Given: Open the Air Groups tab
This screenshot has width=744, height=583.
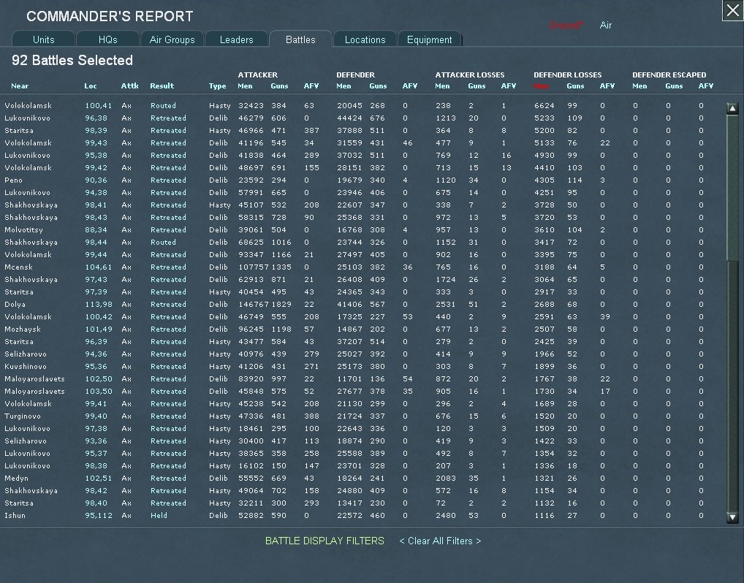Looking at the screenshot, I should 172,39.
